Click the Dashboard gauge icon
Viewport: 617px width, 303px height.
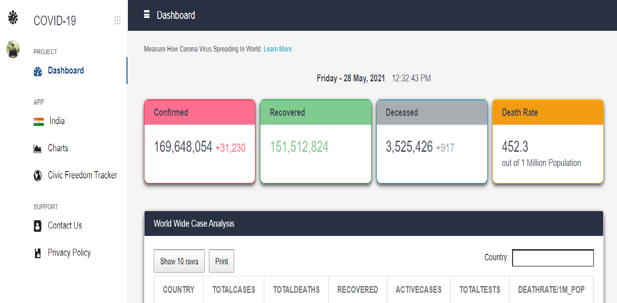pos(38,71)
